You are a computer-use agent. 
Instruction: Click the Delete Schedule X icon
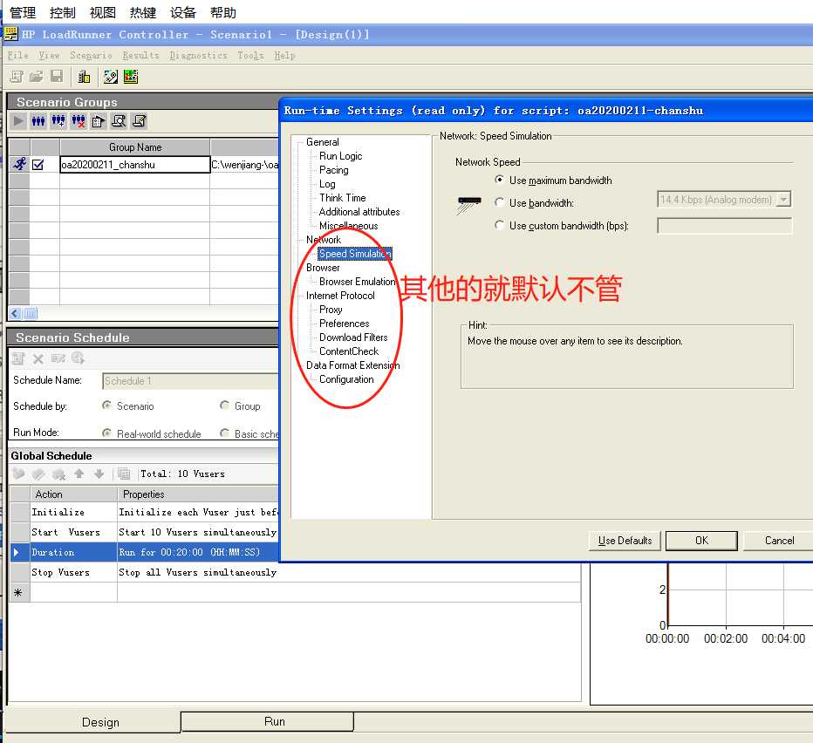[x=38, y=358]
